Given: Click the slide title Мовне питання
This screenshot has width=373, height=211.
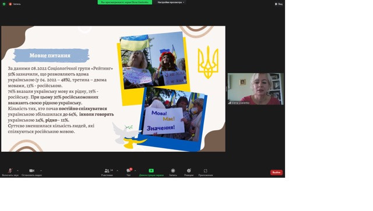Looking at the screenshot, I should (x=50, y=56).
